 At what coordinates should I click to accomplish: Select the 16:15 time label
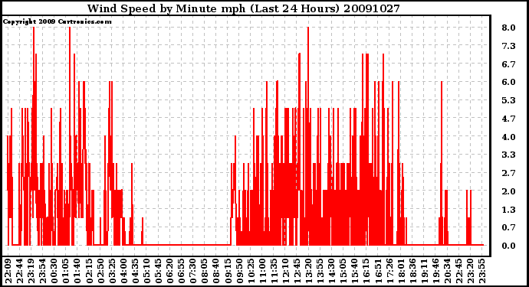click(366, 271)
